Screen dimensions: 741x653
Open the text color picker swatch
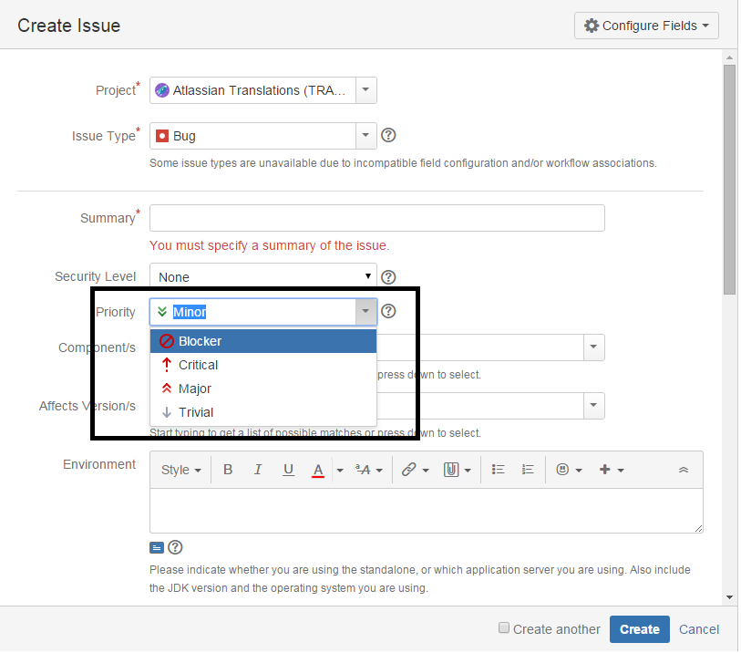pos(318,470)
